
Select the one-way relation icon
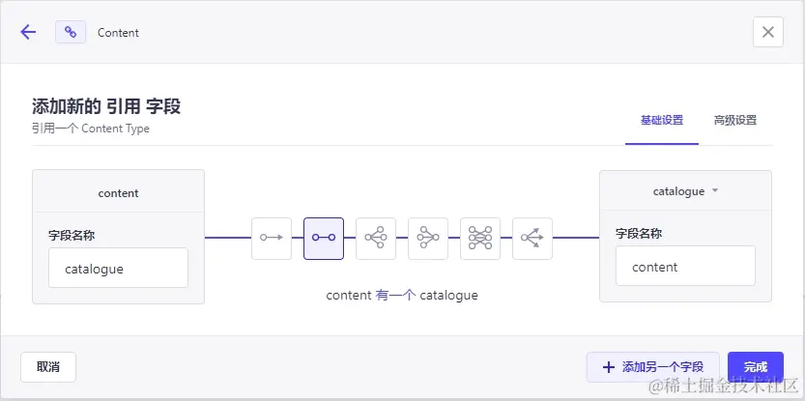[x=272, y=238]
